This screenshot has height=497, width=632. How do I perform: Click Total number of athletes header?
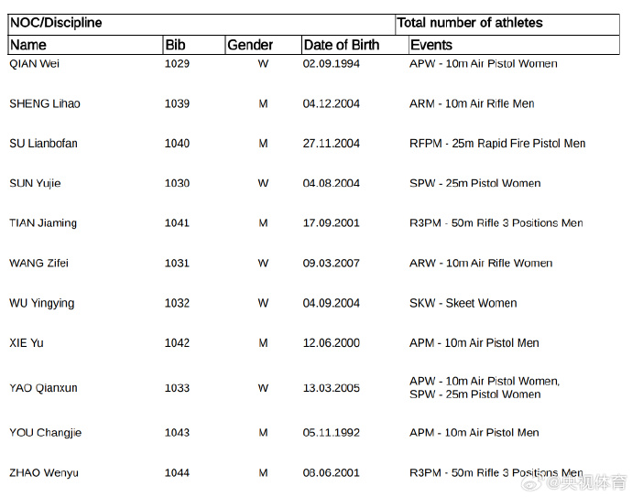pyautogui.click(x=469, y=22)
